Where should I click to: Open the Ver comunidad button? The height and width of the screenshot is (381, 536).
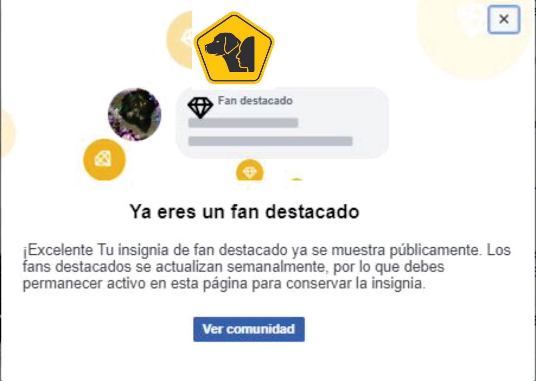coord(249,329)
